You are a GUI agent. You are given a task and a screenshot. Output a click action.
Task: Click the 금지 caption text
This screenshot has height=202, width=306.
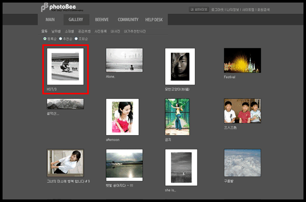pos(168,140)
